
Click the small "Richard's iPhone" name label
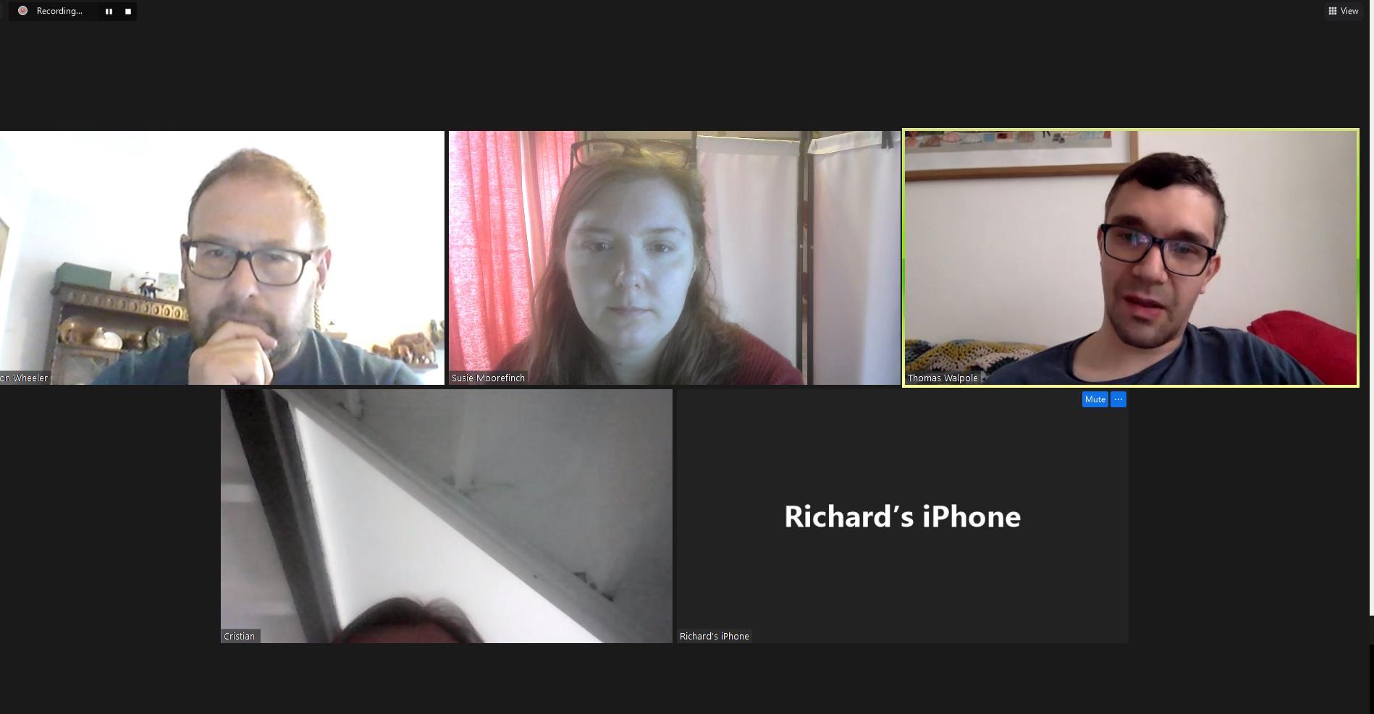(715, 636)
